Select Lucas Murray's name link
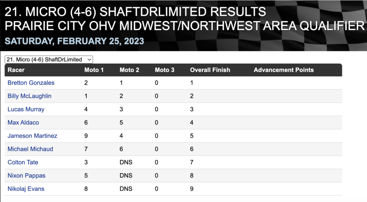 pos(26,109)
